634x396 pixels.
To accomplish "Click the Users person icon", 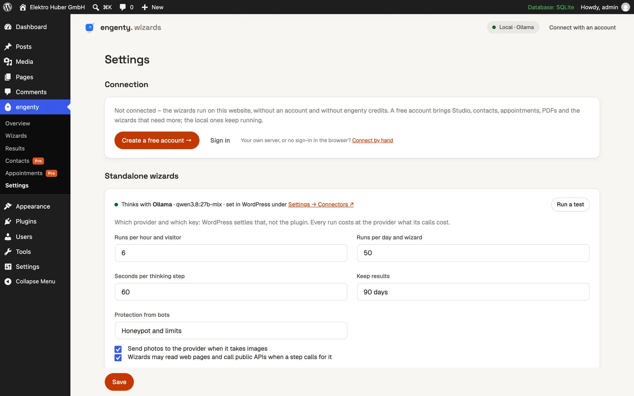I will (x=8, y=237).
